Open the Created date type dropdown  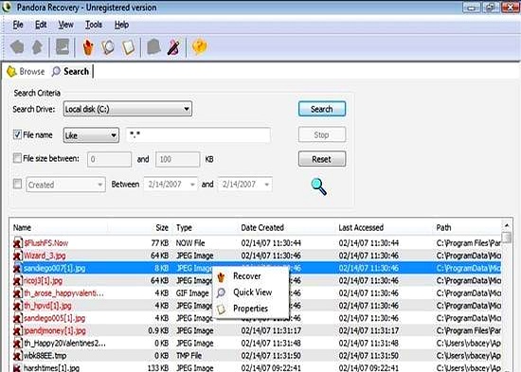[65, 185]
